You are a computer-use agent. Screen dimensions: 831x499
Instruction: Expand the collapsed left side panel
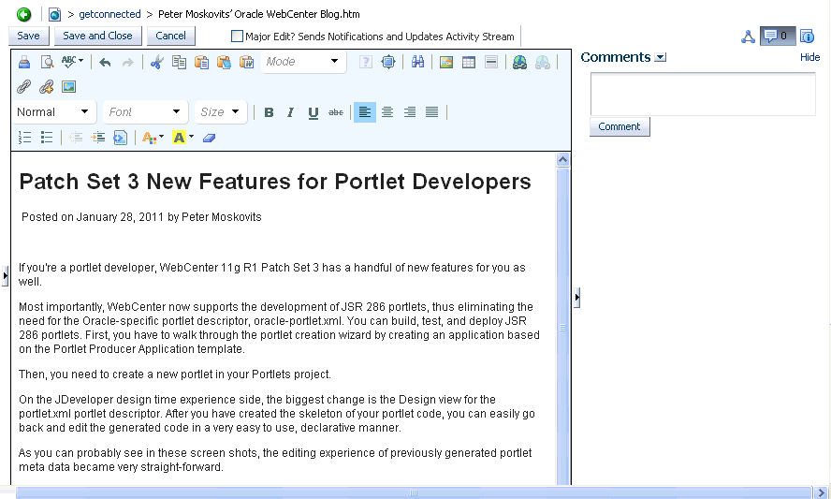click(x=5, y=276)
